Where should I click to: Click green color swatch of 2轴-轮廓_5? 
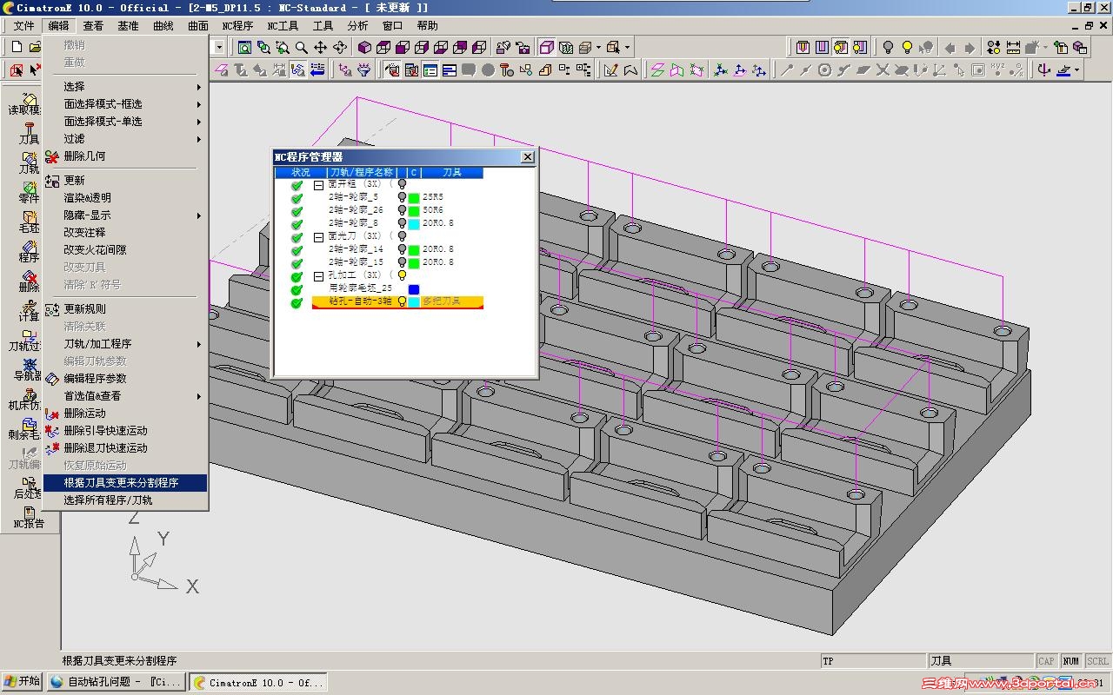pos(414,198)
